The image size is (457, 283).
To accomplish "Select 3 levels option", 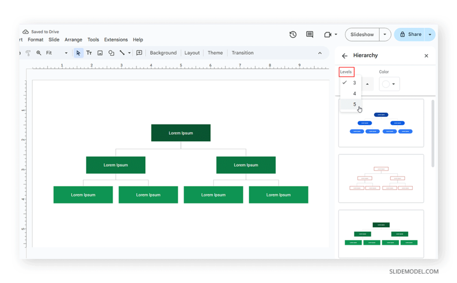I will tap(351, 83).
